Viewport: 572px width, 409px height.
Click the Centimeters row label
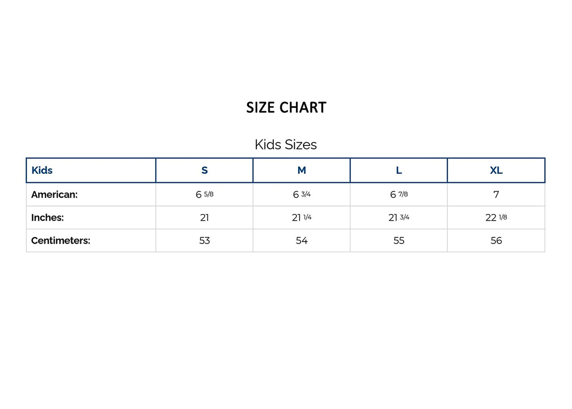pos(61,241)
